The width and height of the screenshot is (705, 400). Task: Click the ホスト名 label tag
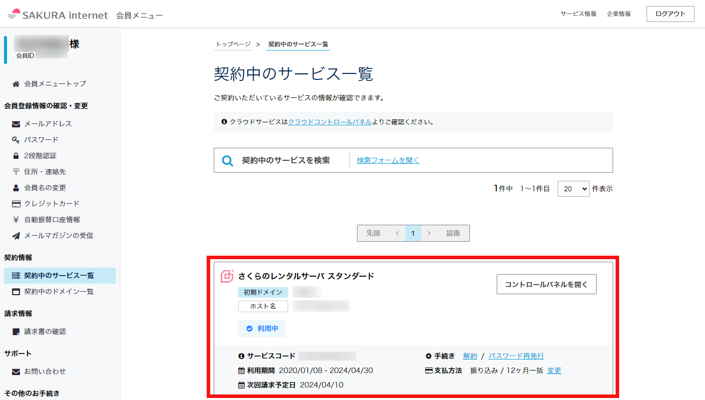click(x=263, y=306)
